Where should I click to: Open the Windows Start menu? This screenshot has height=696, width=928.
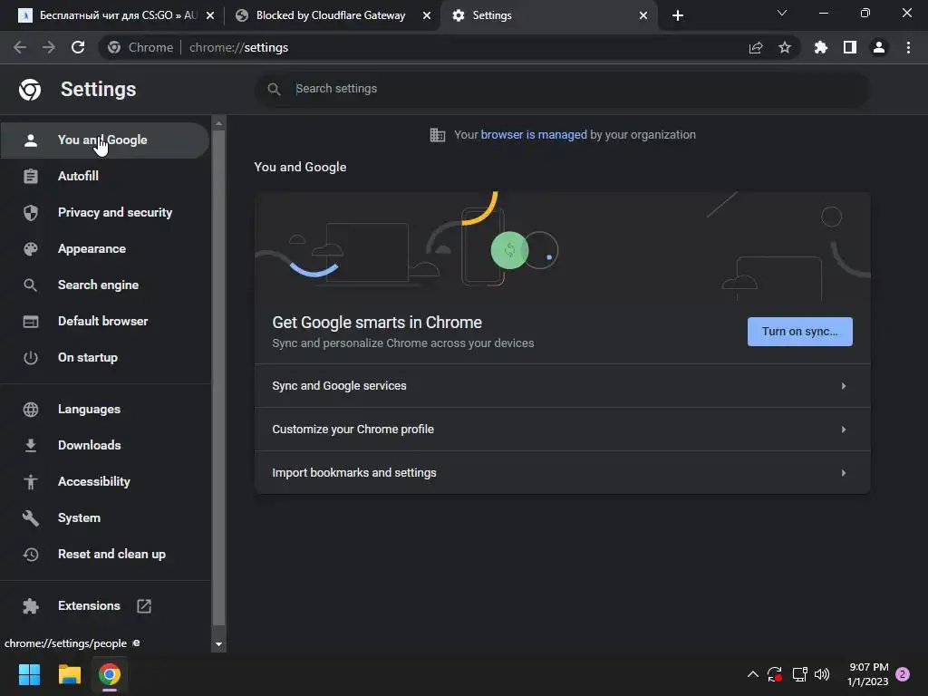(29, 674)
